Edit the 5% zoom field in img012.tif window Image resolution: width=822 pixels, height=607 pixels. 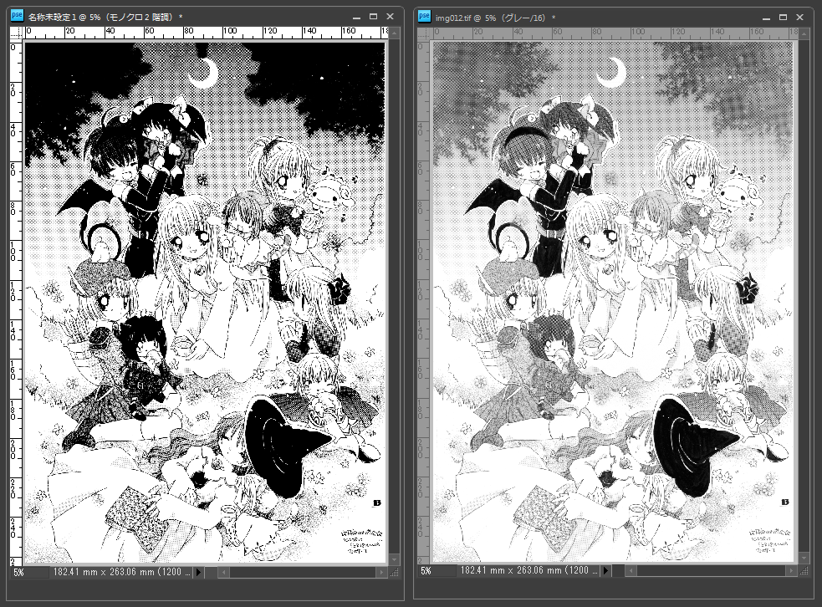pos(437,571)
